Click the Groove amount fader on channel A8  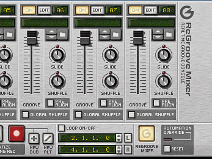138,37
